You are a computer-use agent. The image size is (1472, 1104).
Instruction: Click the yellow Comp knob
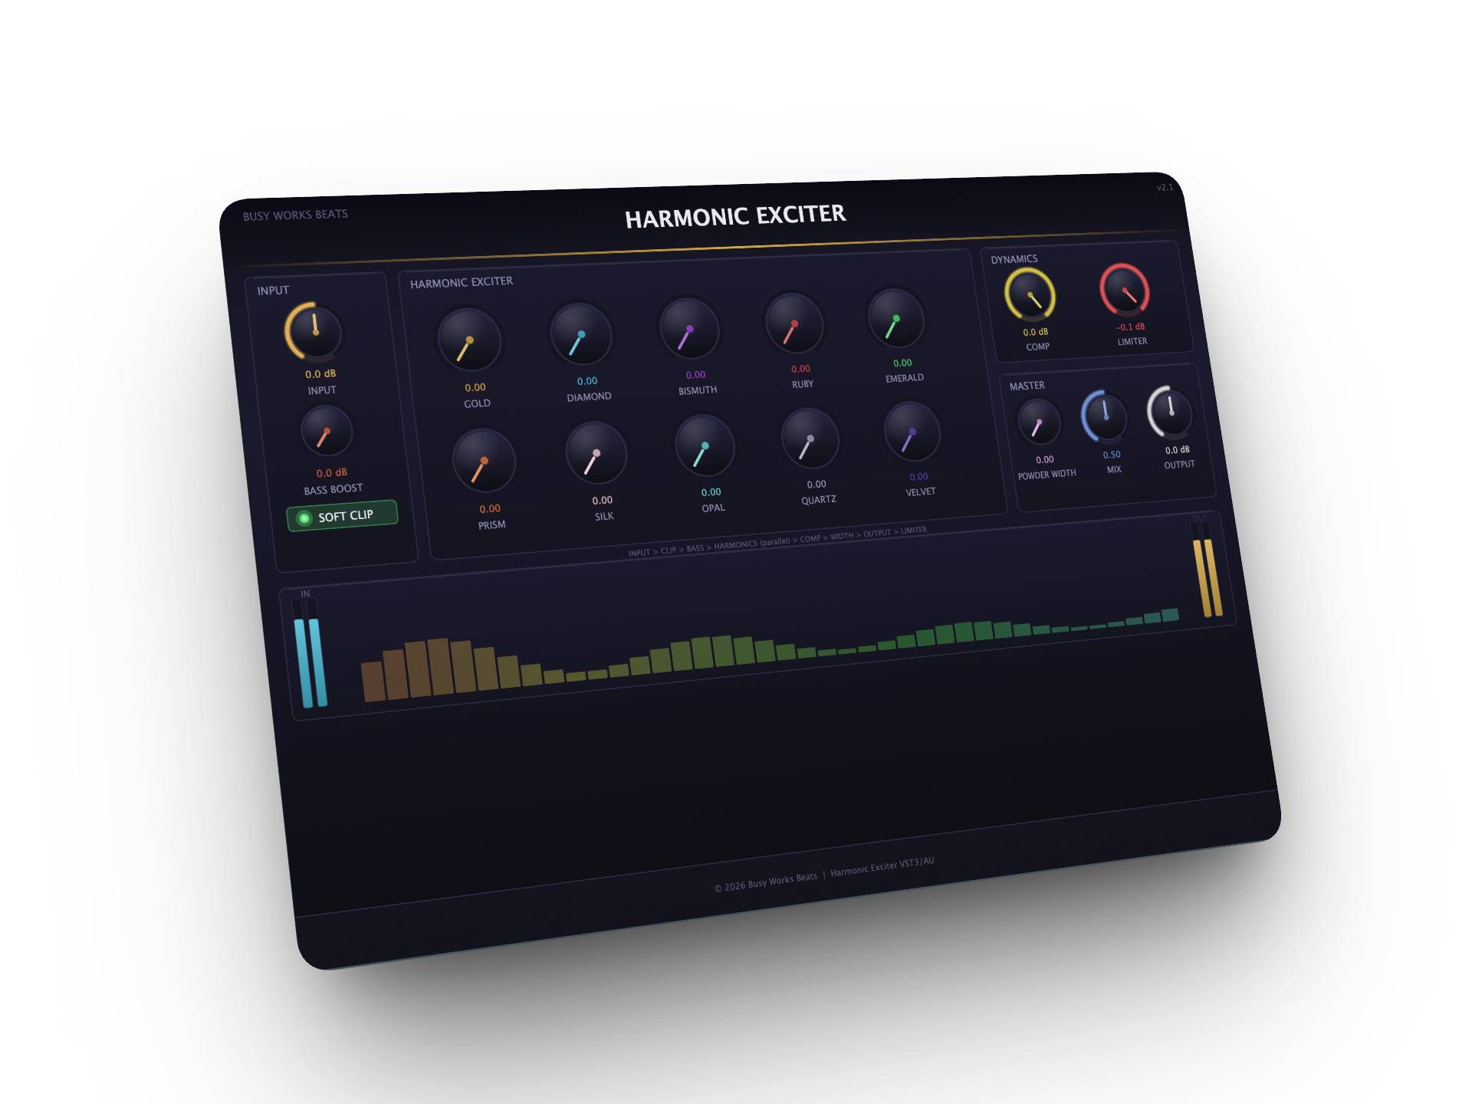coord(1030,294)
